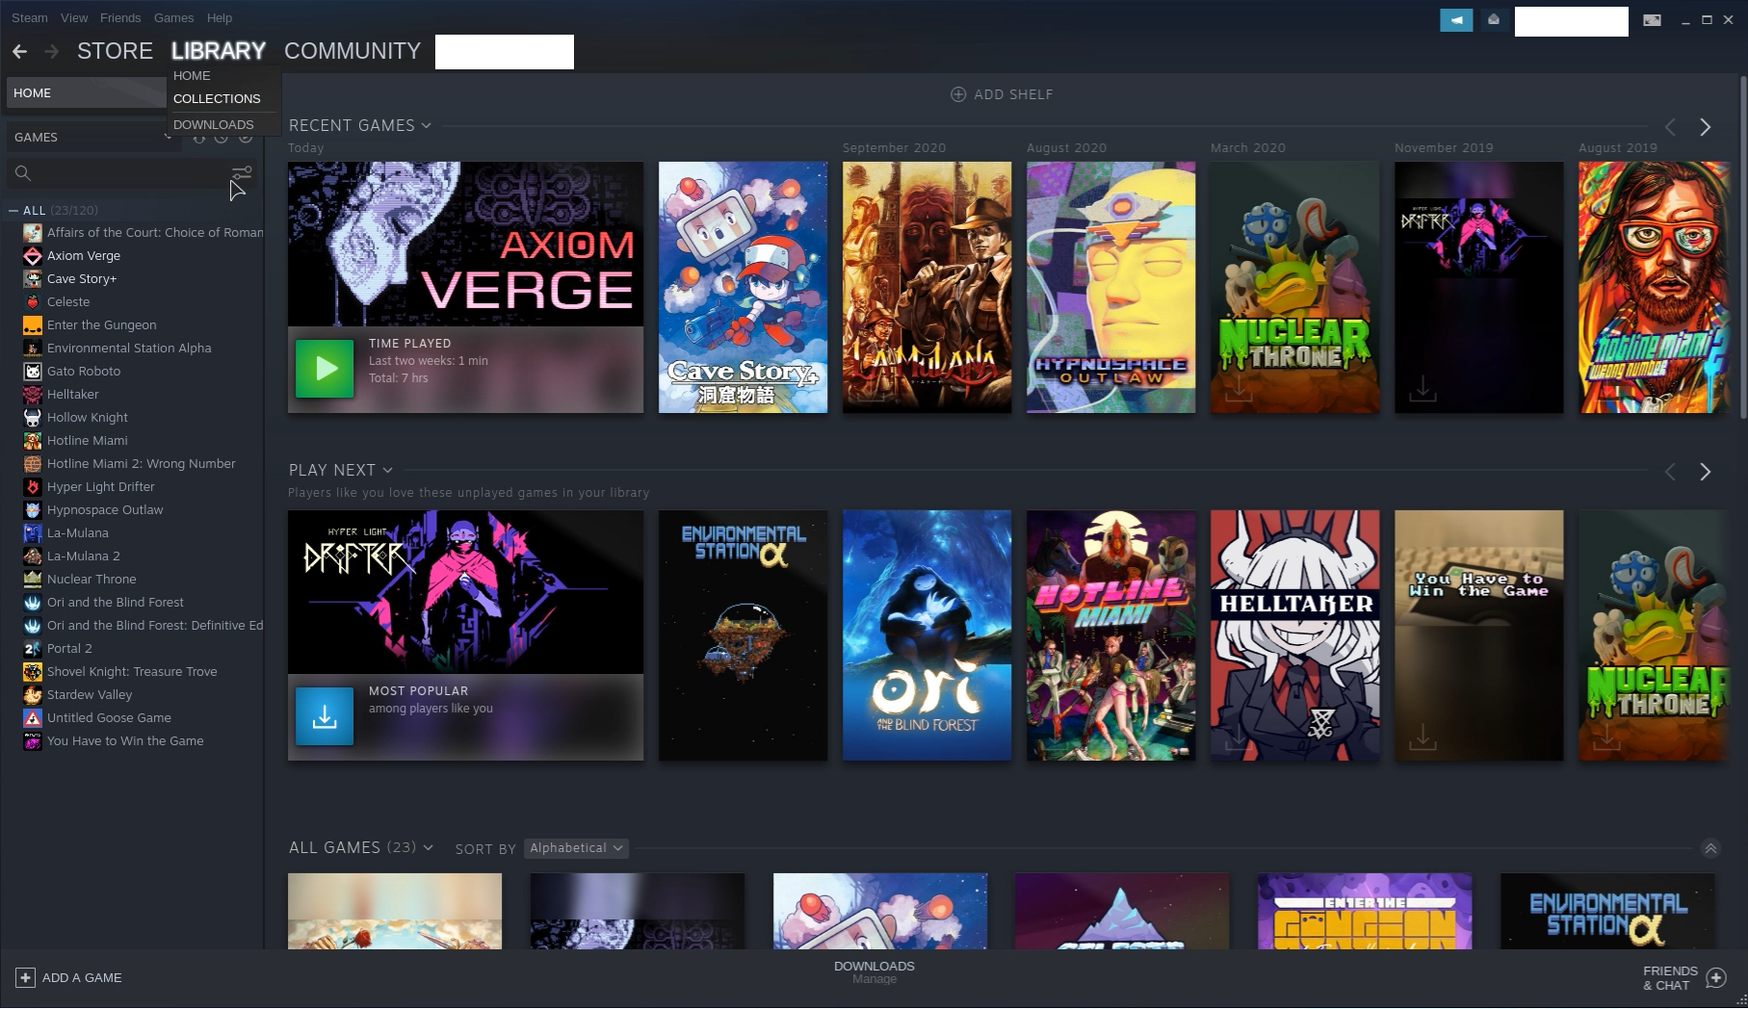1748x1009 pixels.
Task: Click the search magnifier icon in sidebar
Action: (23, 173)
